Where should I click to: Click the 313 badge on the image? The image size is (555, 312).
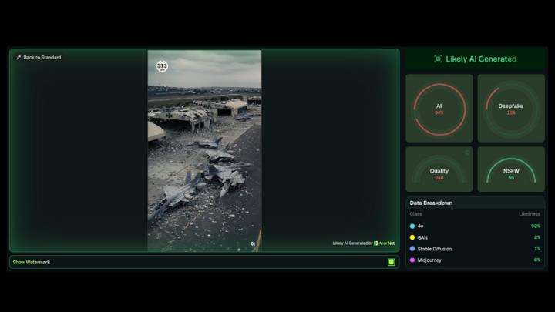pos(162,66)
